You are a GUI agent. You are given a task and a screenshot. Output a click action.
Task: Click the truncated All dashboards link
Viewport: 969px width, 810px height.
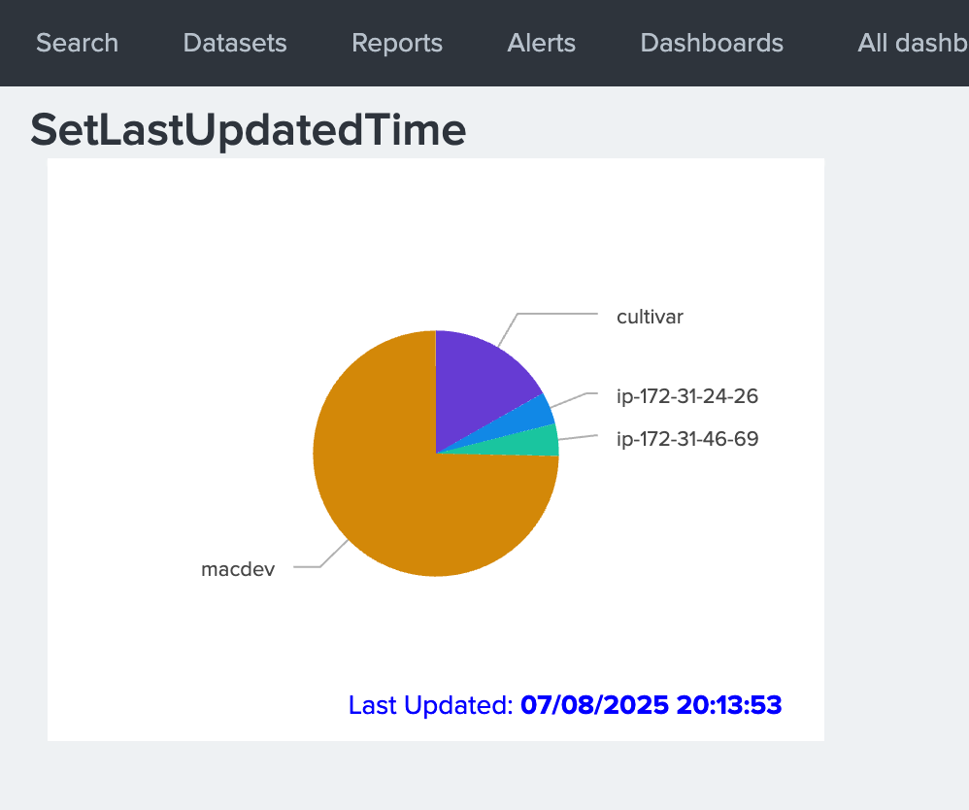(912, 43)
